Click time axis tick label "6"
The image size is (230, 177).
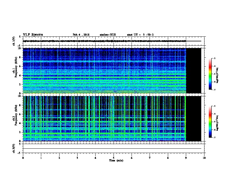pyautogui.click(x=132, y=158)
